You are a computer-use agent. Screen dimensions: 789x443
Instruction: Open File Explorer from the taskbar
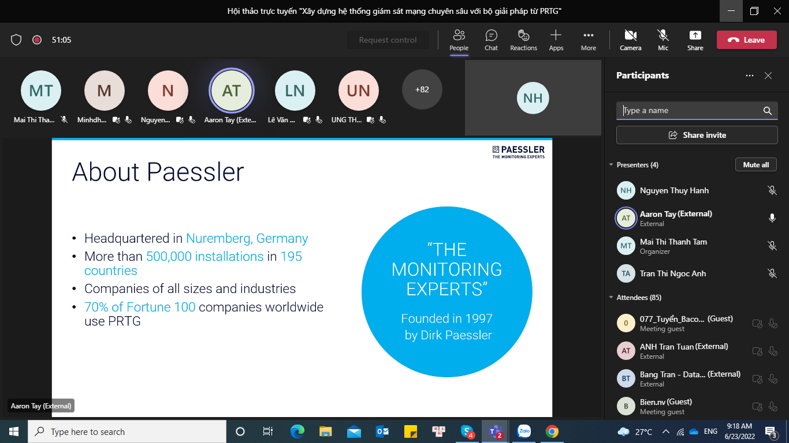[x=326, y=431]
